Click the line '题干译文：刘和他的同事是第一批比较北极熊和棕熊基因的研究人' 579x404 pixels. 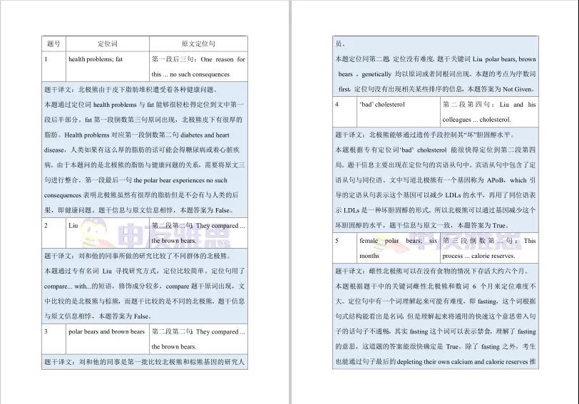(x=144, y=362)
